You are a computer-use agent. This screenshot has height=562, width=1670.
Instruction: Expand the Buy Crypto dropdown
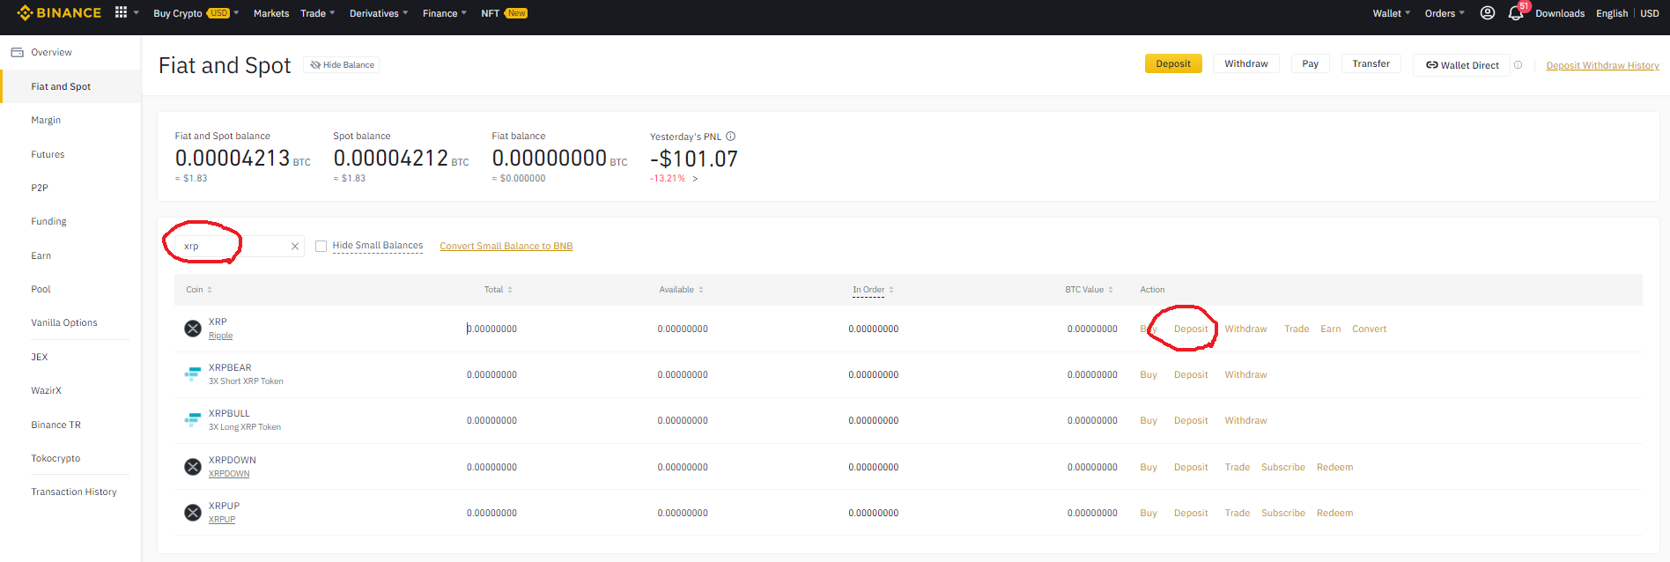[236, 13]
